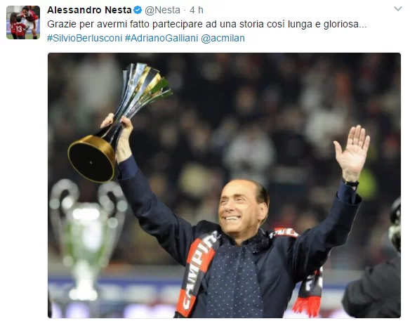
Task: Follow the #AdrianoGalliani hashtag
Action: [x=161, y=38]
